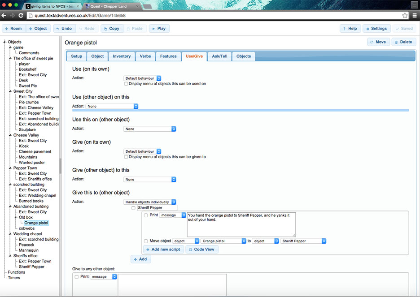
Task: Copy the Orange pistol object
Action: (111, 28)
